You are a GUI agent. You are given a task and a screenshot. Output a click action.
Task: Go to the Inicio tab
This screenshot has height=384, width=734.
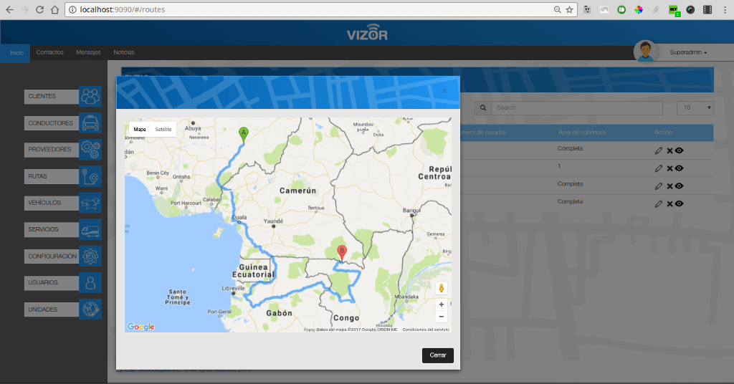pyautogui.click(x=17, y=53)
